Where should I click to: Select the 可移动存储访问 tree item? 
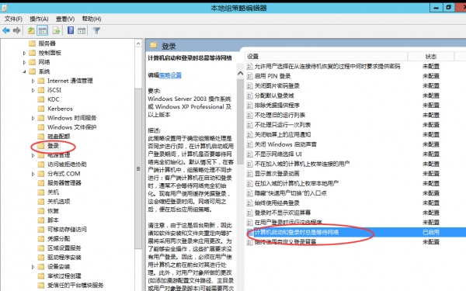(x=67, y=230)
